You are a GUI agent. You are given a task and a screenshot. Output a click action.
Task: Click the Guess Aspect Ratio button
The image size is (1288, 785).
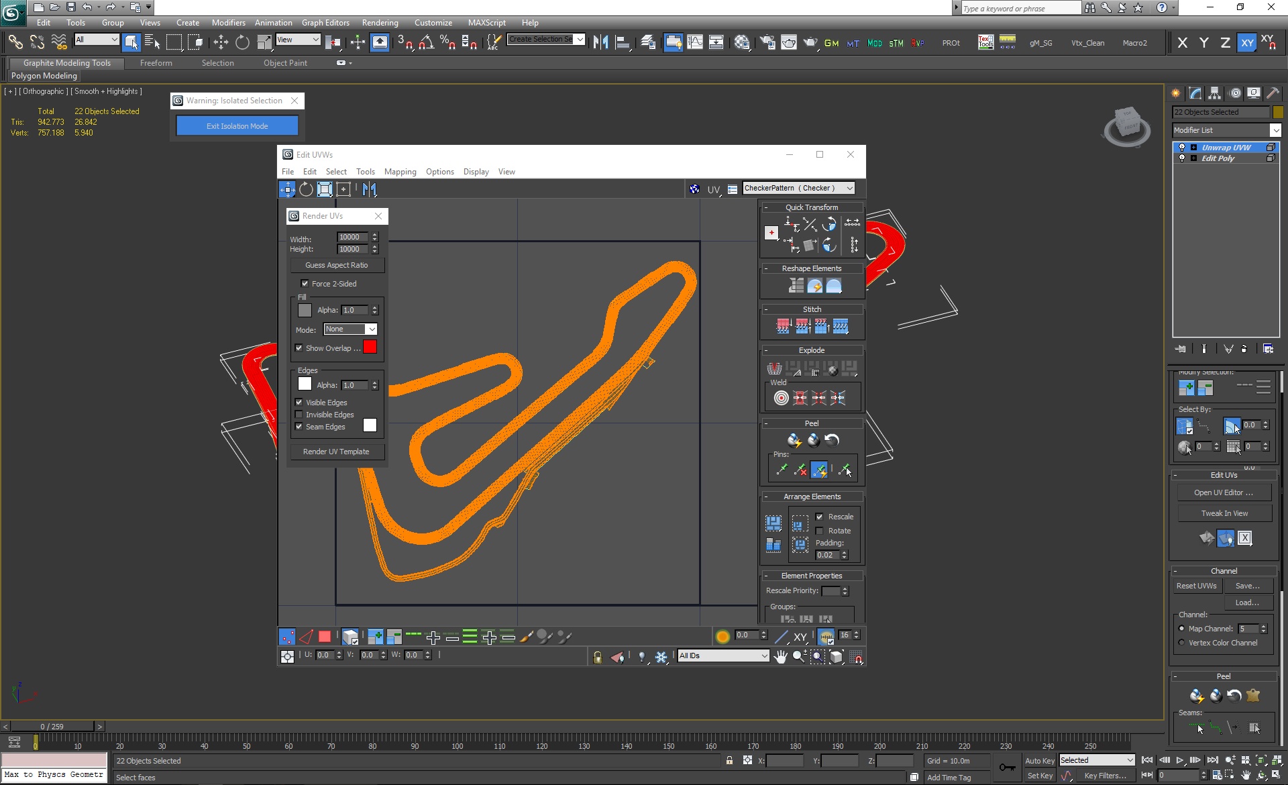click(x=336, y=265)
